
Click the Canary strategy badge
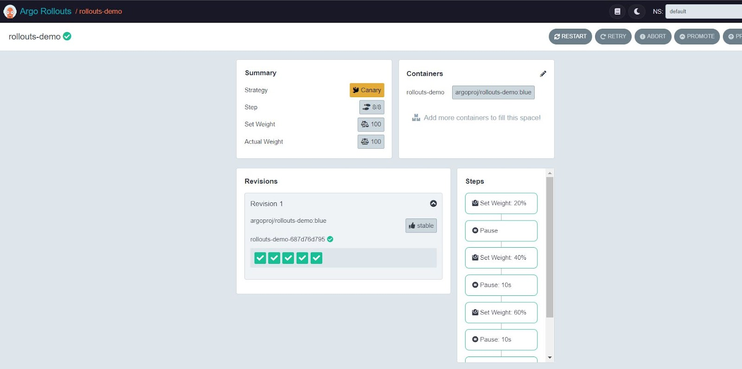(x=367, y=90)
